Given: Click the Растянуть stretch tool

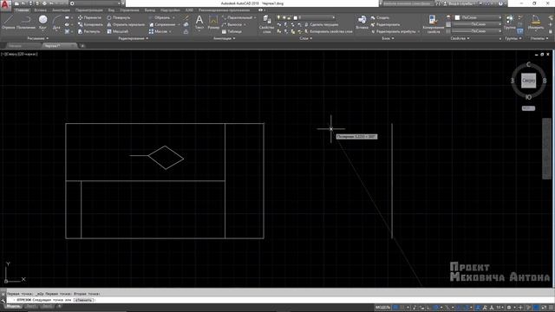Looking at the screenshot, I should coord(88,31).
